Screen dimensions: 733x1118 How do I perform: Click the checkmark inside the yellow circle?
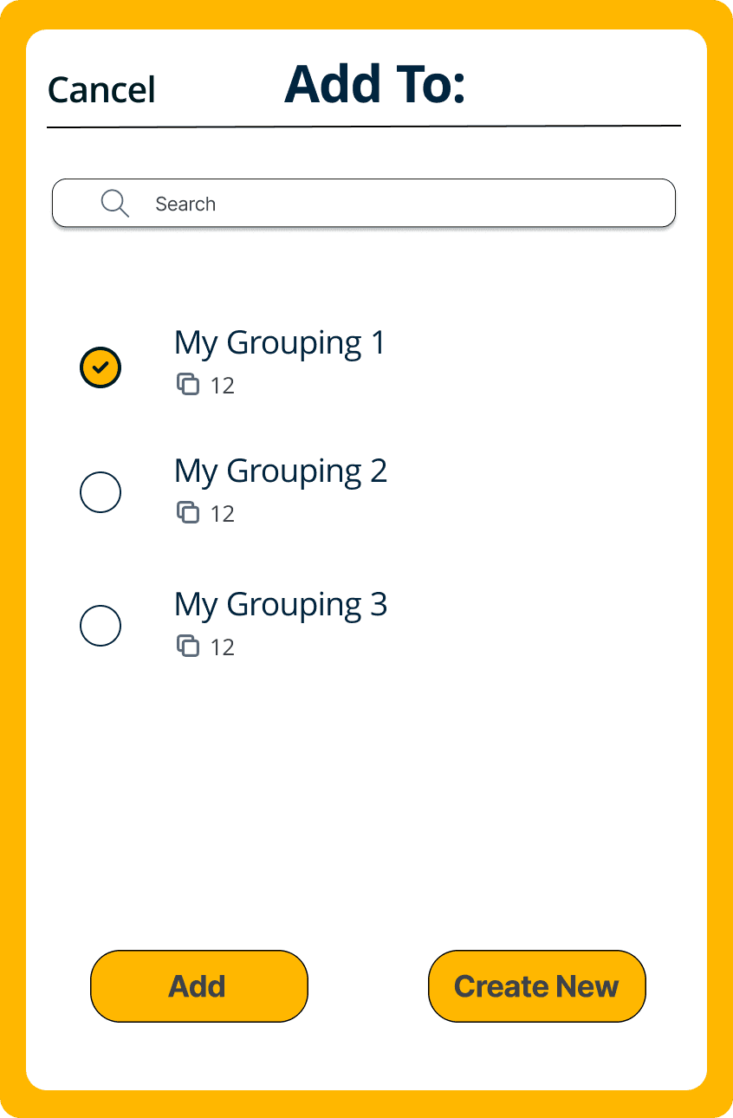101,367
